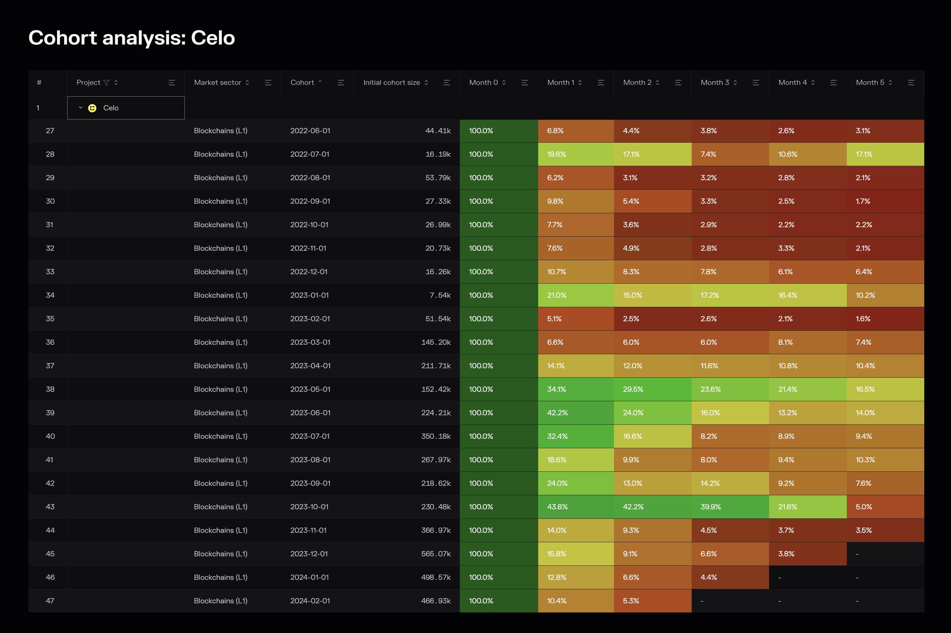Image resolution: width=951 pixels, height=633 pixels.
Task: Open the Month 3 column menu icon
Action: point(756,83)
